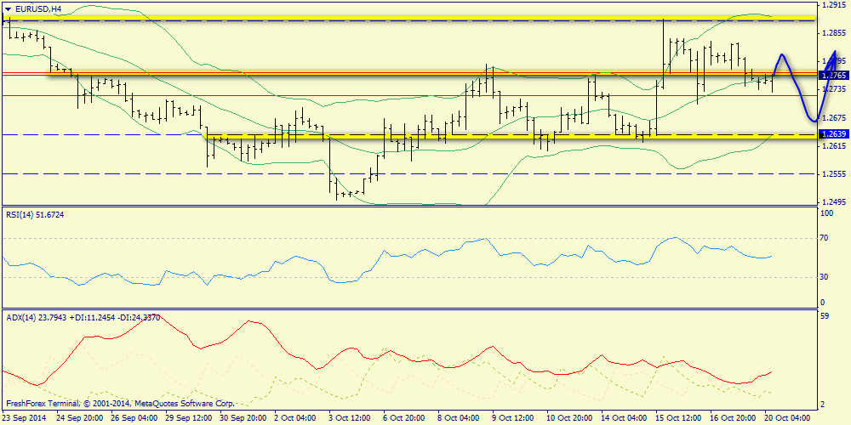Click the 1.2615 price scale value
The width and height of the screenshot is (851, 425).
(833, 146)
